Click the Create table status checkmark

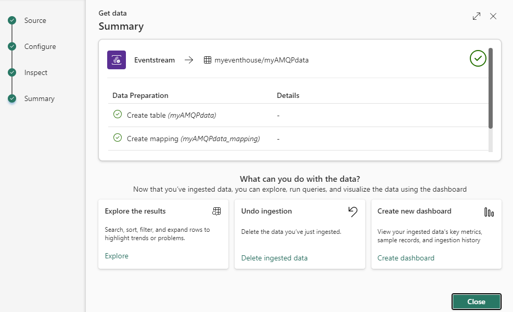click(x=118, y=115)
